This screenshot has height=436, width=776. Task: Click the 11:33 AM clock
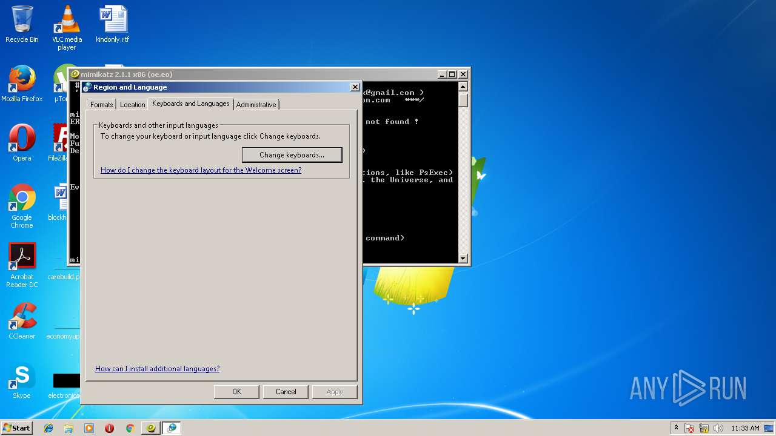point(745,428)
